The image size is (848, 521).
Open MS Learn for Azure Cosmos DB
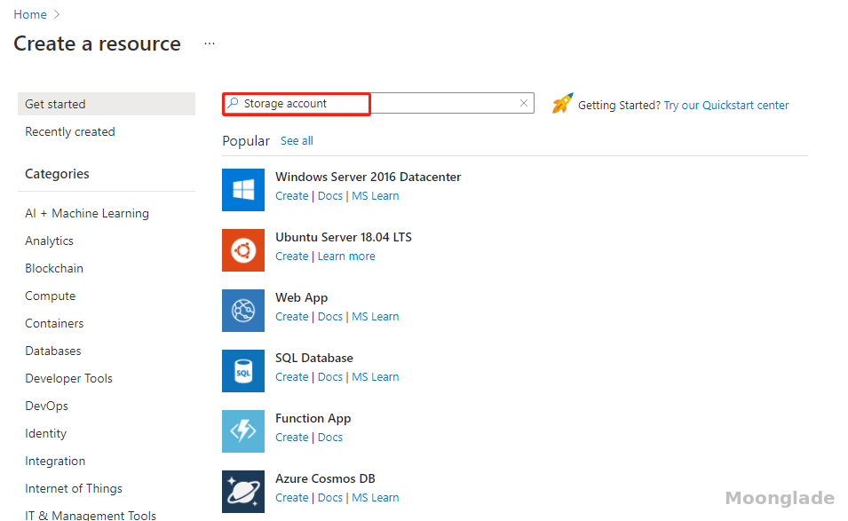click(376, 497)
